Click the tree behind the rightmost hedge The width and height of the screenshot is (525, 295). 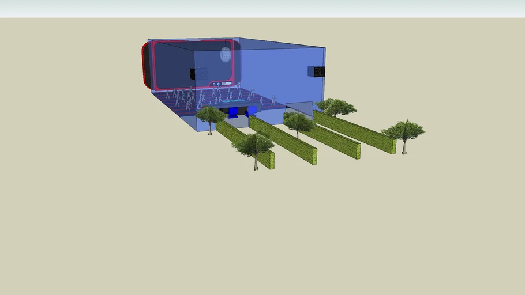pyautogui.click(x=336, y=107)
